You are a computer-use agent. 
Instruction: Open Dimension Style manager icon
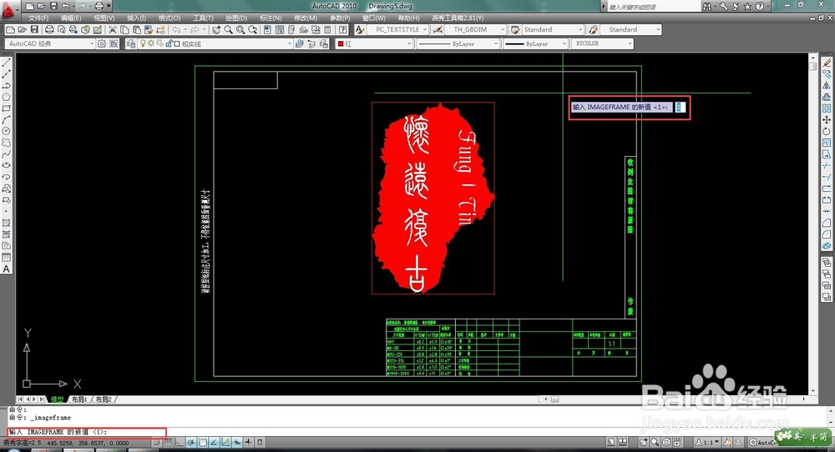click(x=438, y=30)
